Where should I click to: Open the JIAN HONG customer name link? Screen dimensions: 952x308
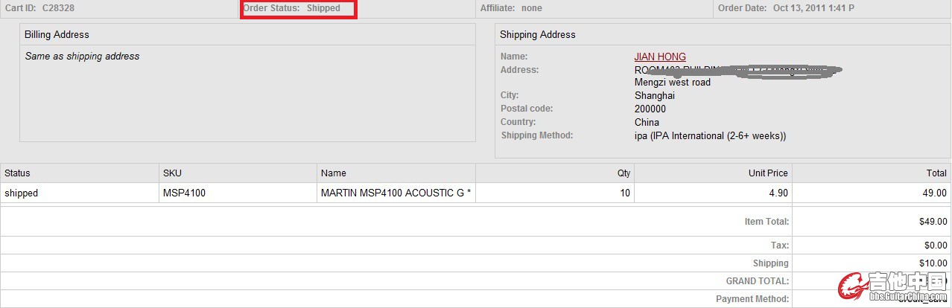point(660,57)
